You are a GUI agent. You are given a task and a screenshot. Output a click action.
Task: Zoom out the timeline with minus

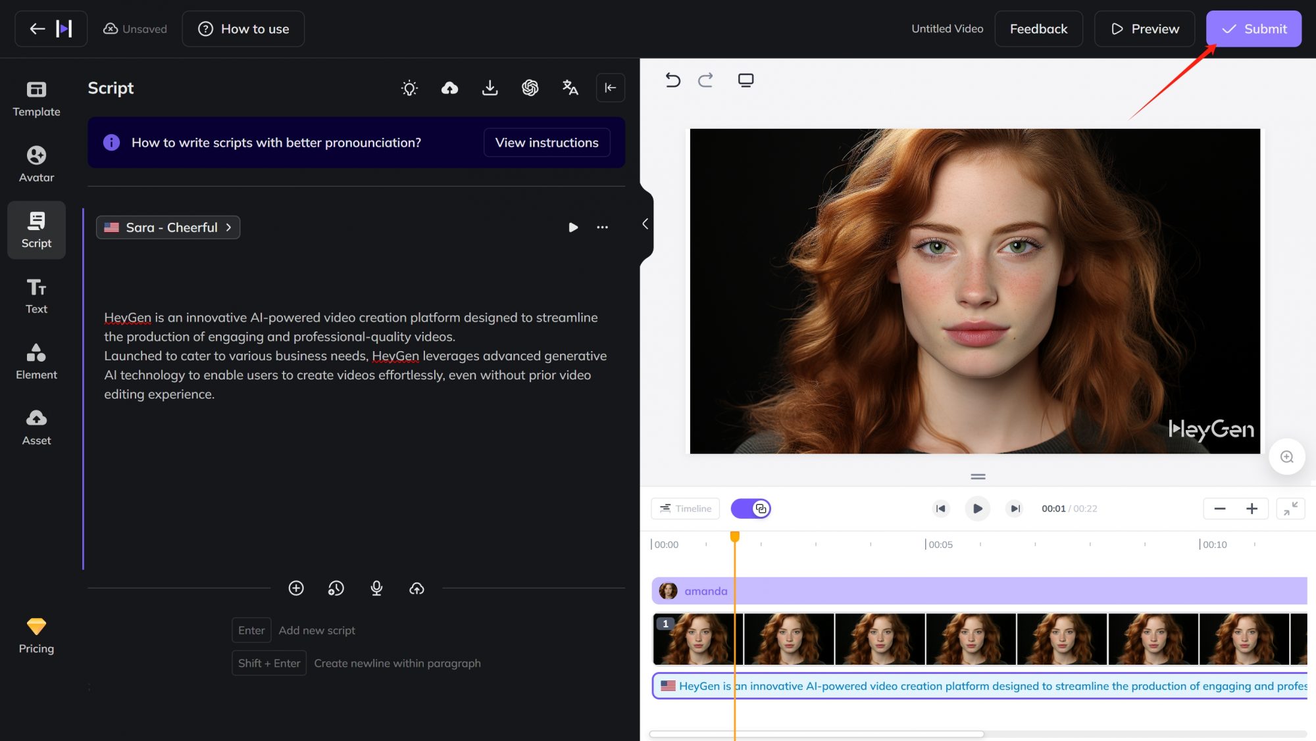tap(1219, 508)
